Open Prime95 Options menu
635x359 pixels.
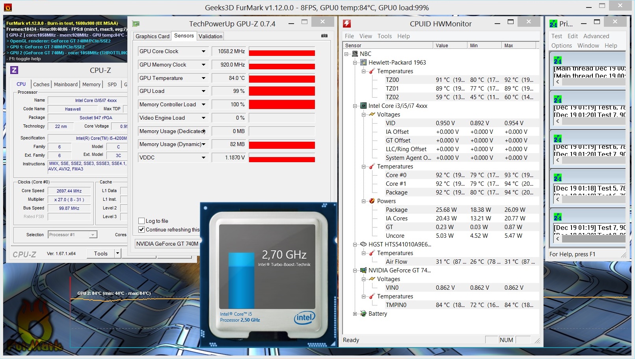click(x=562, y=45)
